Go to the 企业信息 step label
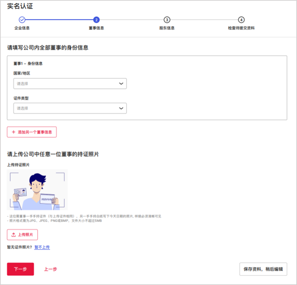The width and height of the screenshot is (297, 285). [x=22, y=28]
